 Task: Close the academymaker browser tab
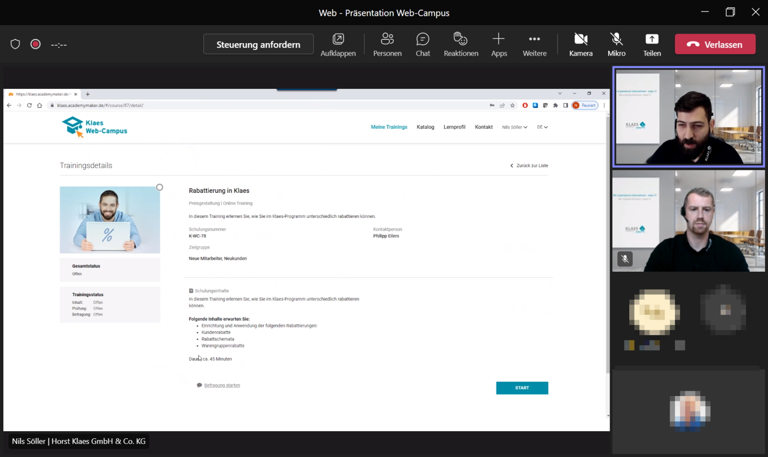point(76,94)
